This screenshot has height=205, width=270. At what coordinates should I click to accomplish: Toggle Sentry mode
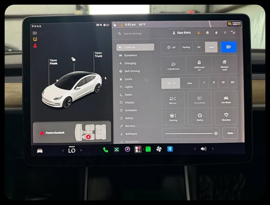200,117
